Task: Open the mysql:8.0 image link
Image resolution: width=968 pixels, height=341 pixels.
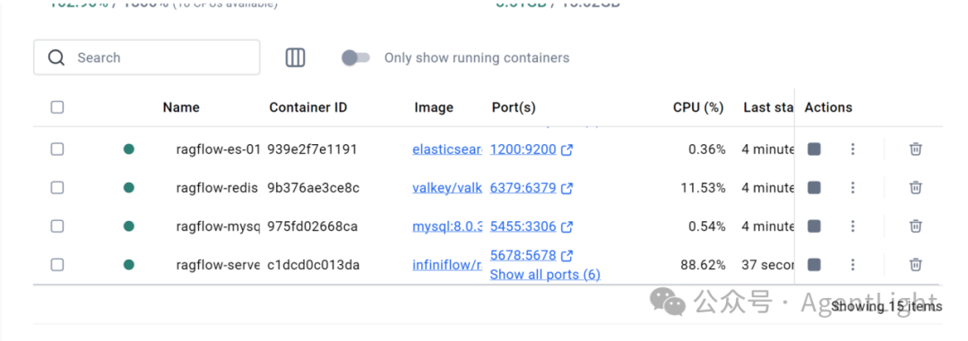Action: click(447, 226)
